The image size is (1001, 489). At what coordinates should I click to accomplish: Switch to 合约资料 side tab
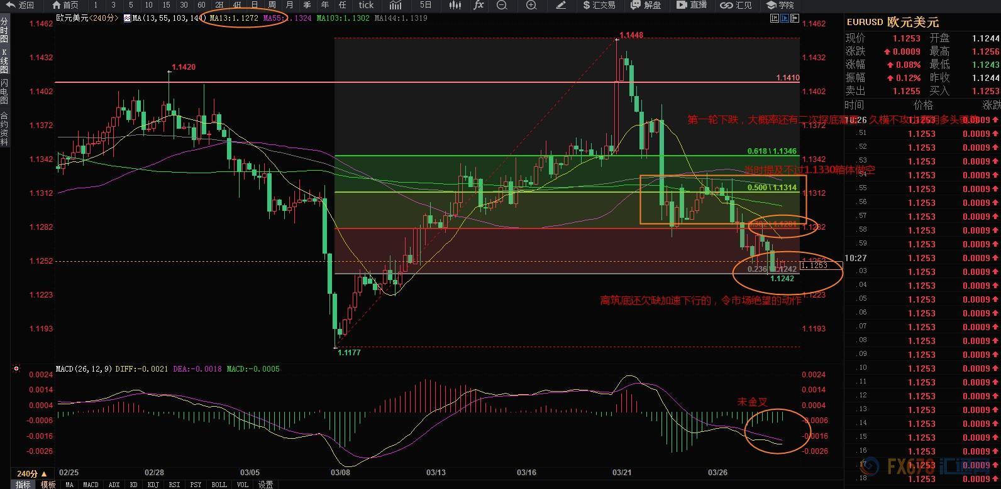(x=4, y=129)
